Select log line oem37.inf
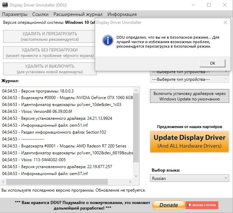The width and height of the screenshot is (233, 213). point(45,174)
